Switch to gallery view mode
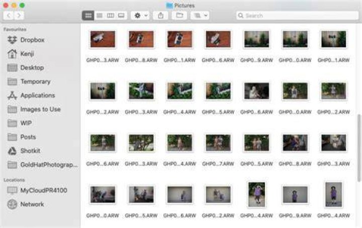Image resolution: width=362 pixels, height=228 pixels. point(122,16)
